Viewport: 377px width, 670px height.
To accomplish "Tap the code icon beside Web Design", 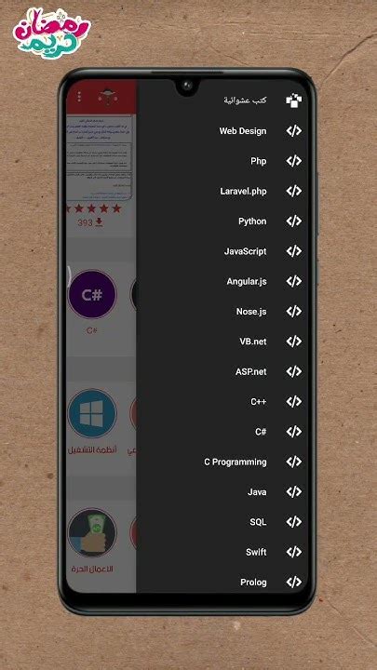I will pyautogui.click(x=293, y=131).
